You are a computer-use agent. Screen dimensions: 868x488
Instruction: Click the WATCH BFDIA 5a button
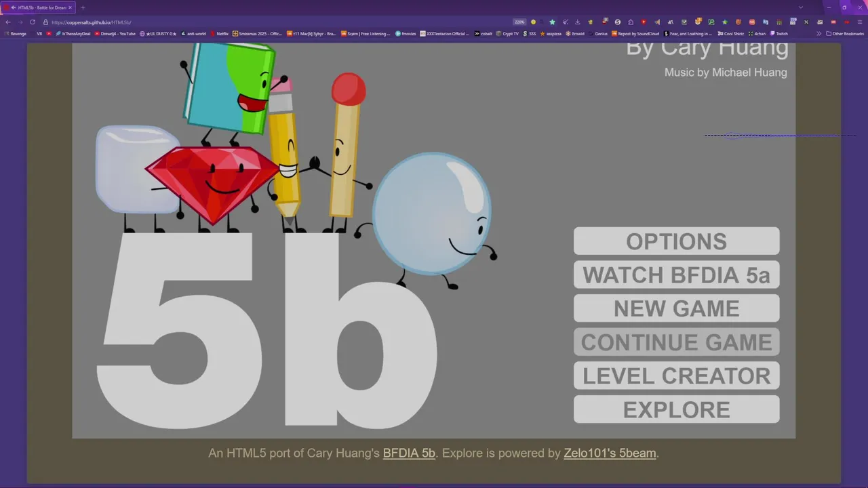(x=676, y=274)
